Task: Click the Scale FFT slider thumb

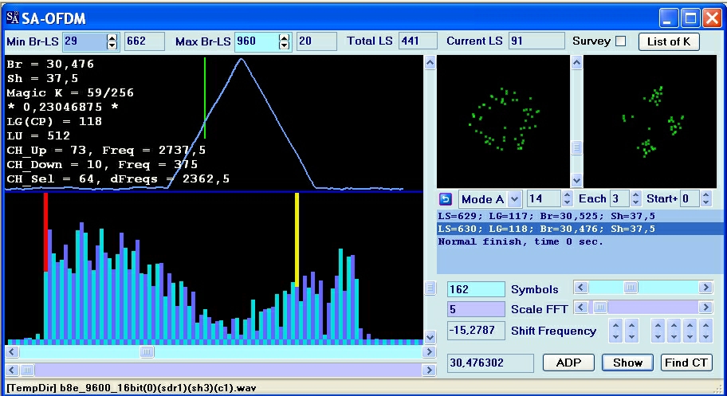Action: tap(600, 307)
